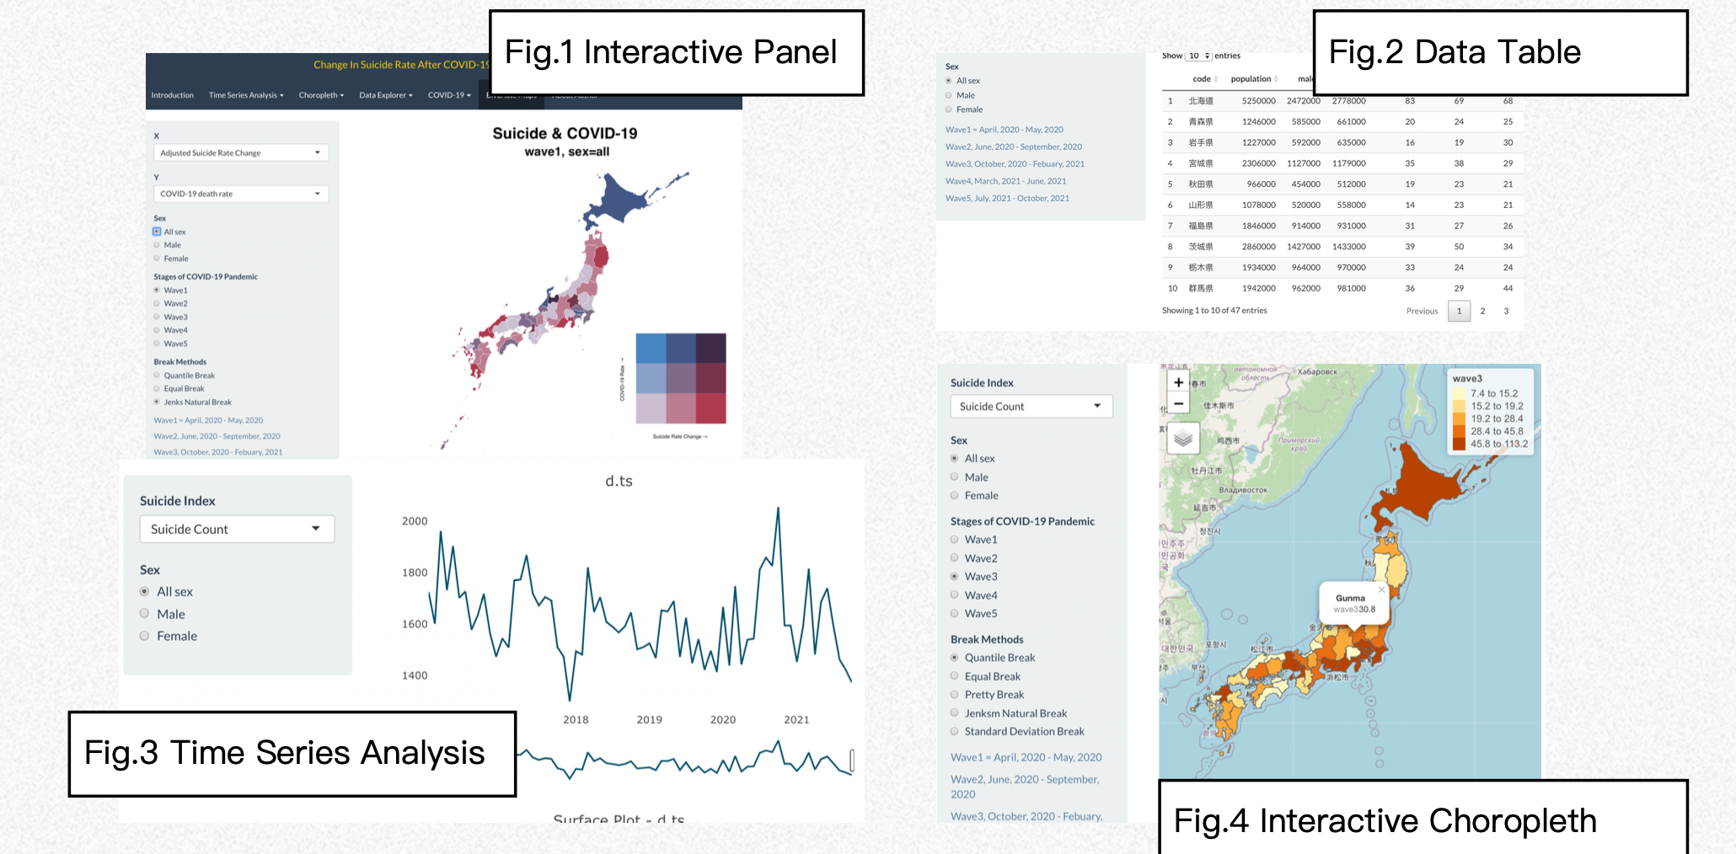
Task: Click the Introduction nav tab
Action: (x=173, y=95)
